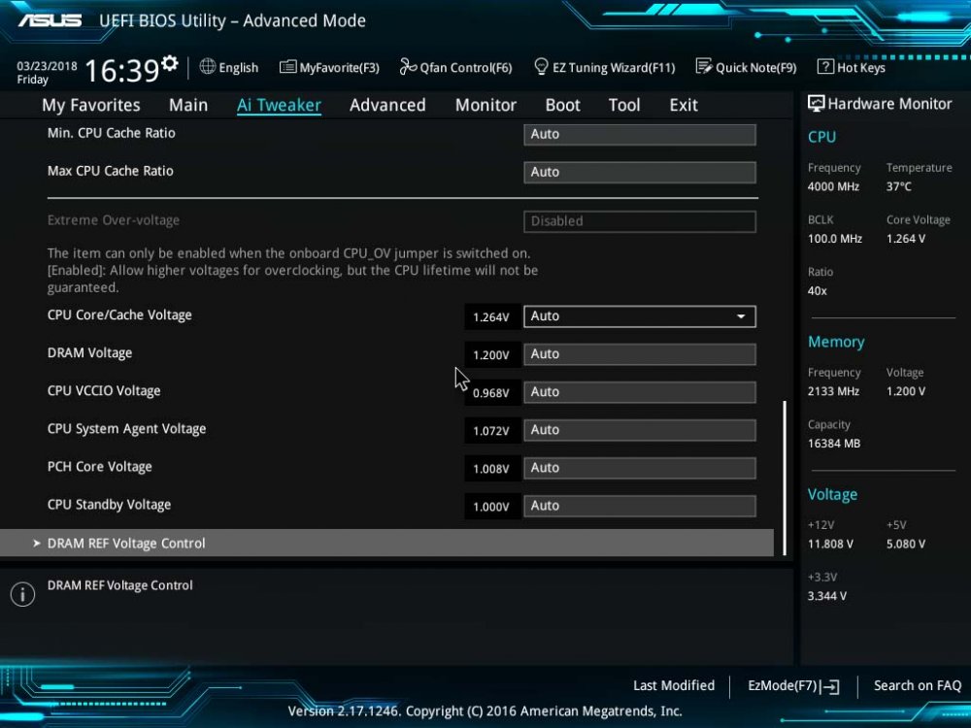The width and height of the screenshot is (971, 728).
Task: Click the CPU System Agent Voltage label
Action: coord(126,428)
